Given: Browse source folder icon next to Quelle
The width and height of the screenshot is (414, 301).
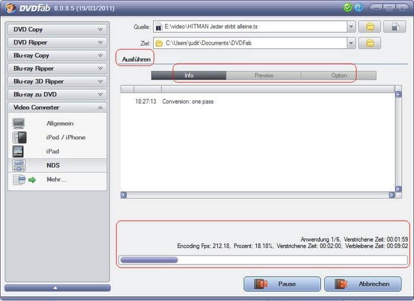Looking at the screenshot, I should (x=370, y=27).
